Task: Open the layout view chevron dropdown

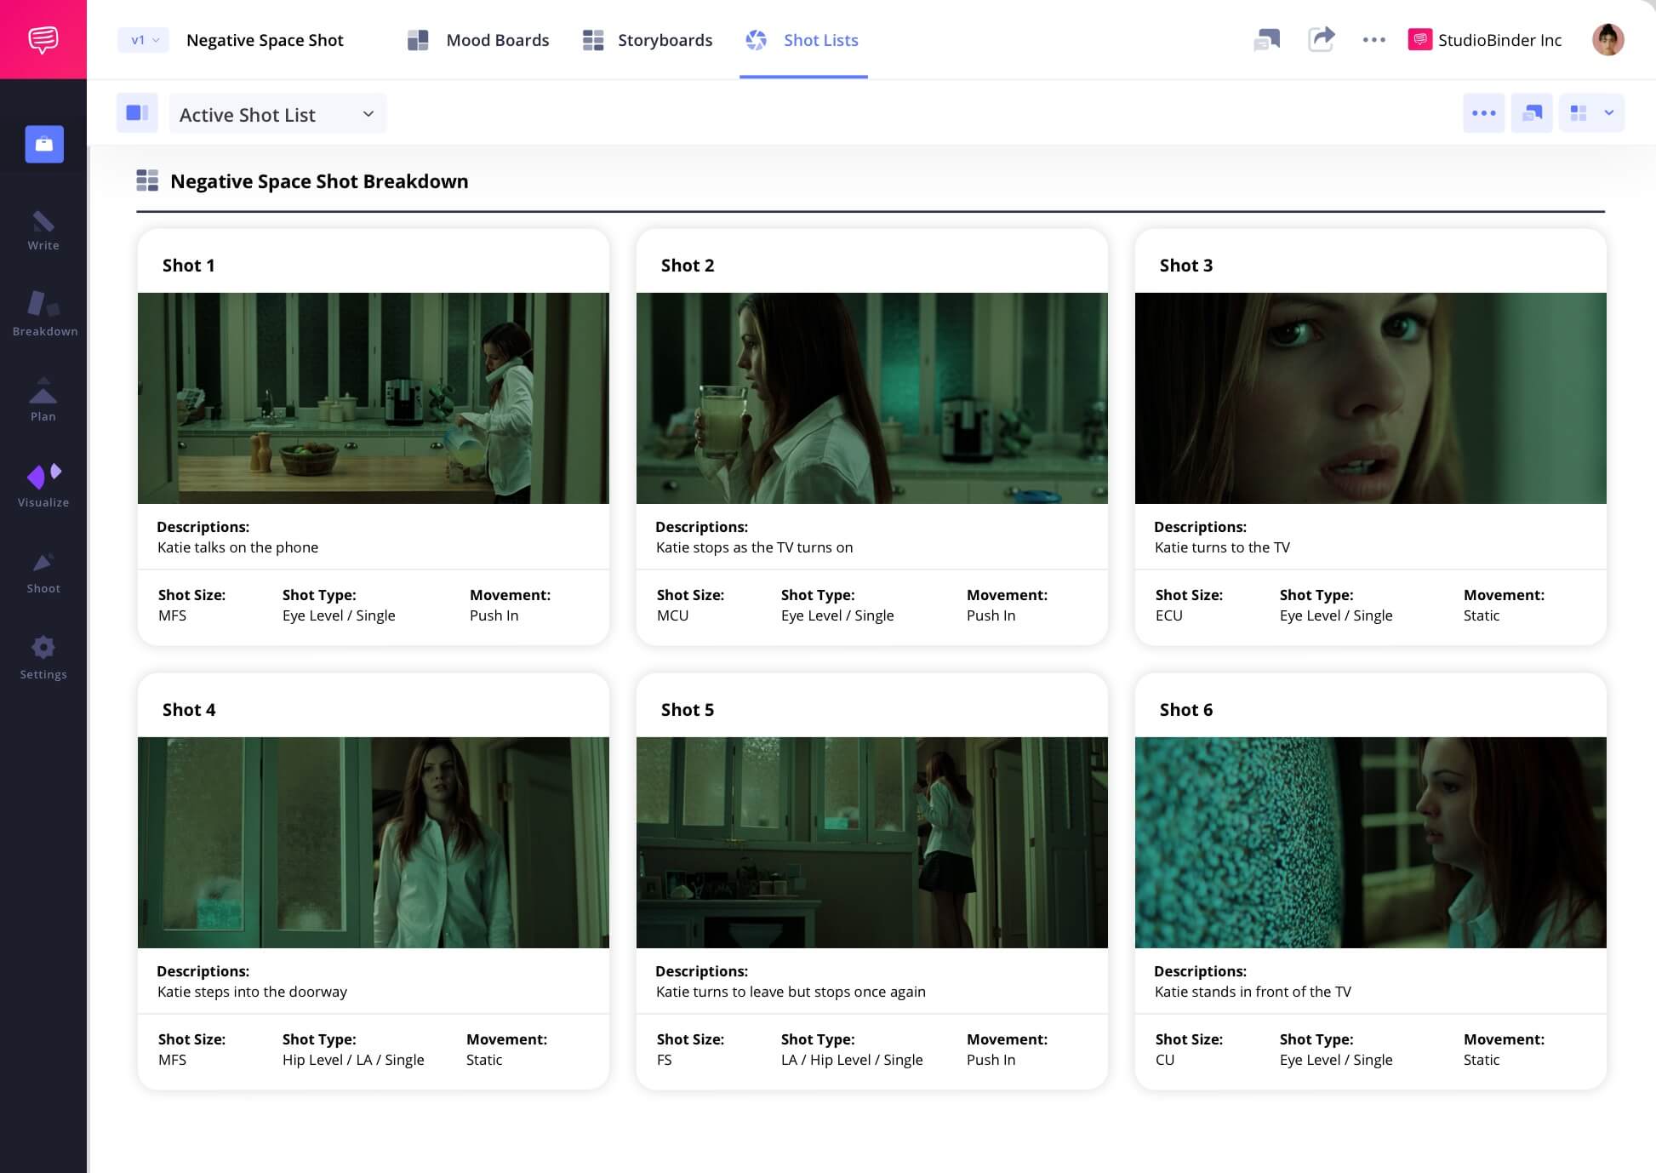Action: pyautogui.click(x=1609, y=112)
